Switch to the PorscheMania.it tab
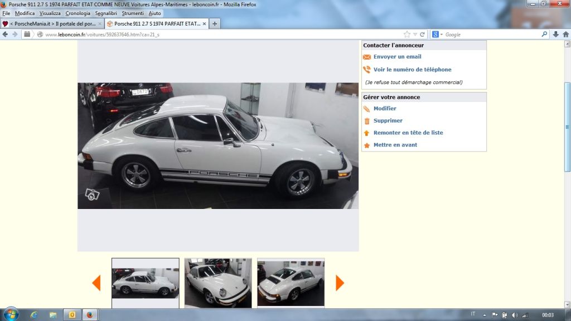Screen dimensions: 571x321 (52, 23)
